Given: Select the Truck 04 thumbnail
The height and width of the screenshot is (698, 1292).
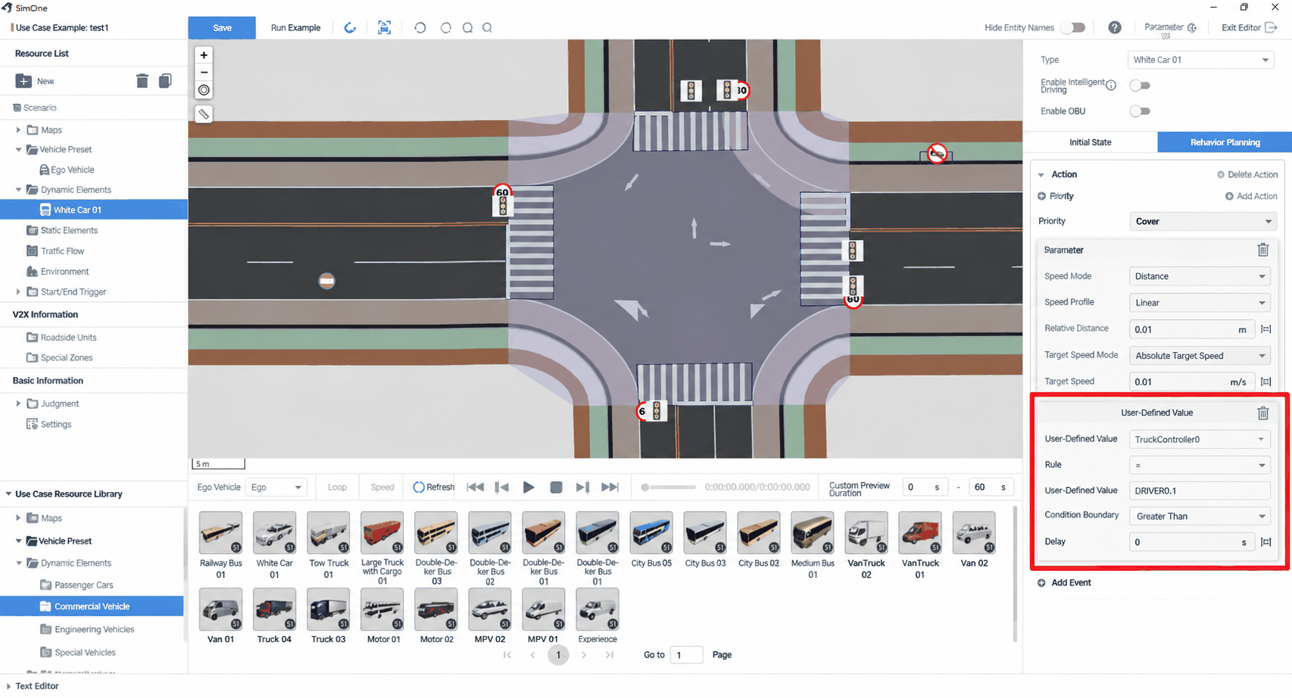Looking at the screenshot, I should 274,609.
